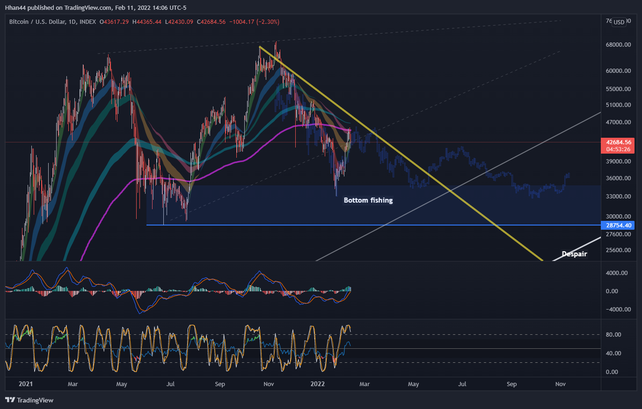Click the Sep label before Nov on time axis
Image resolution: width=642 pixels, height=409 pixels.
(511, 384)
